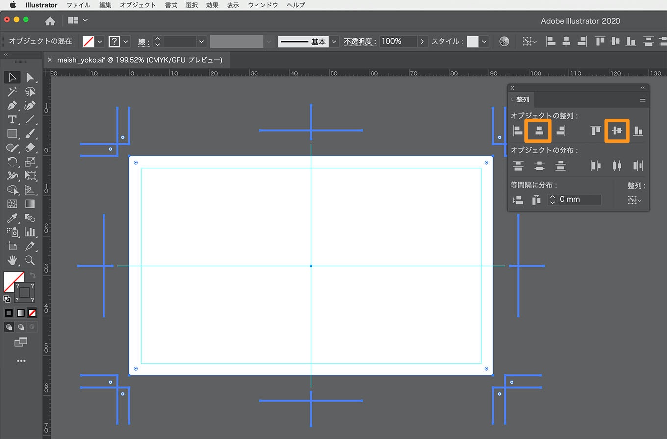Click Recolor Artwork wheel in control bar
The image size is (667, 439).
click(504, 41)
